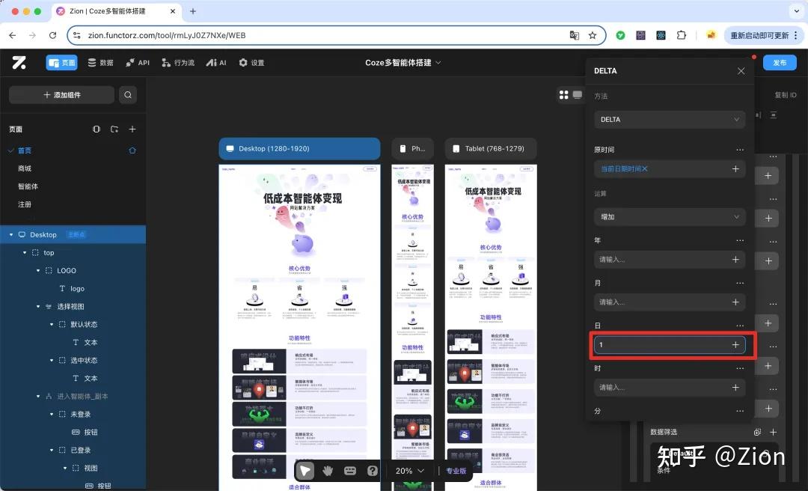Select the pointer tool in bottom toolbar
This screenshot has height=491, width=808.
(305, 470)
